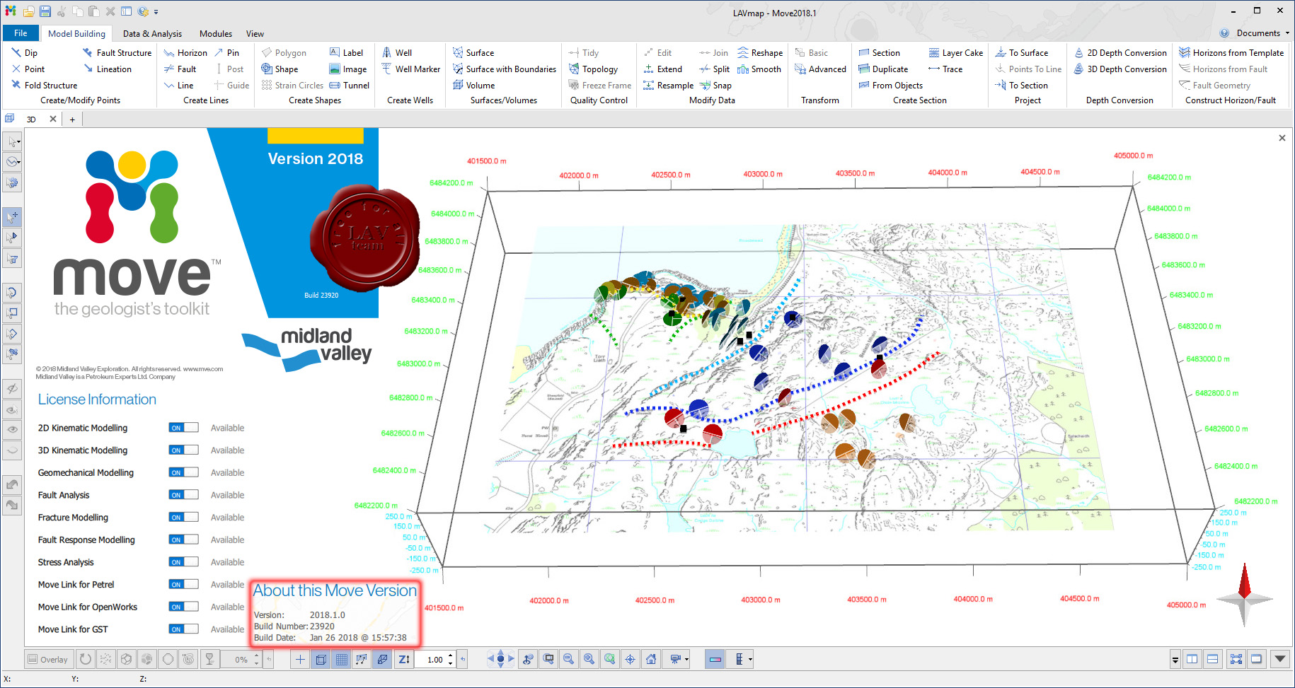
Task: Click the Dip tool in the ribbon
Action: point(25,52)
